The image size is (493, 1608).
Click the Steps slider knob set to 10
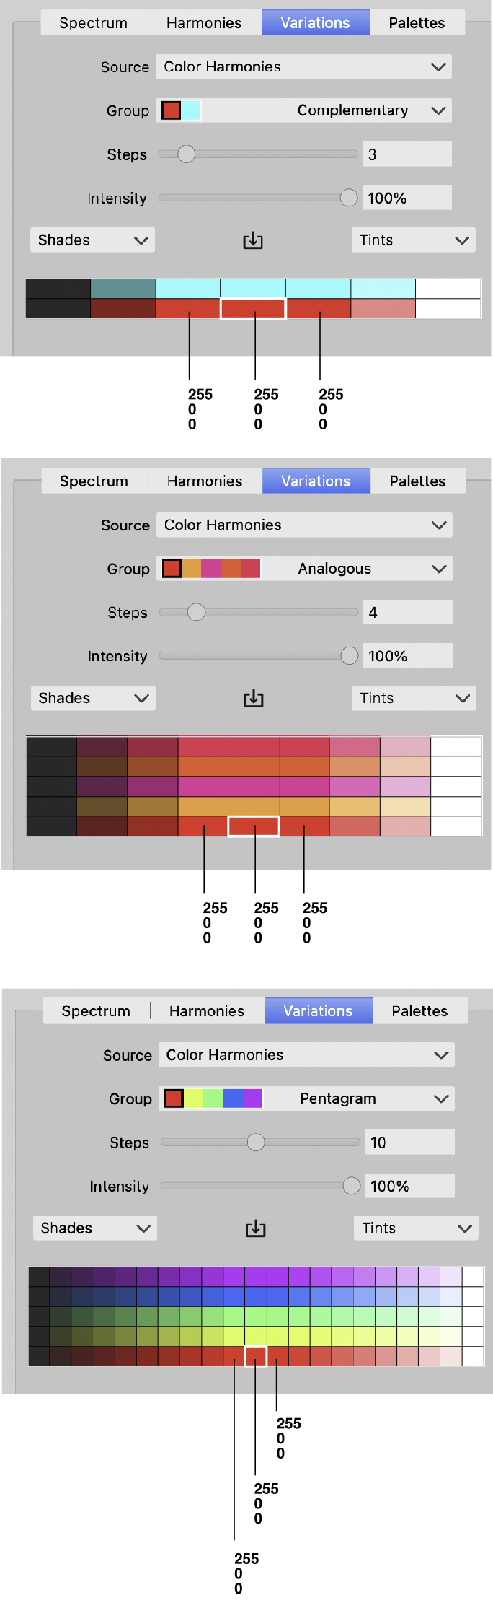(x=256, y=1142)
